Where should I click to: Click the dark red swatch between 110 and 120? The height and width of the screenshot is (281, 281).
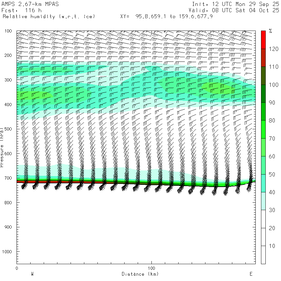(263, 58)
